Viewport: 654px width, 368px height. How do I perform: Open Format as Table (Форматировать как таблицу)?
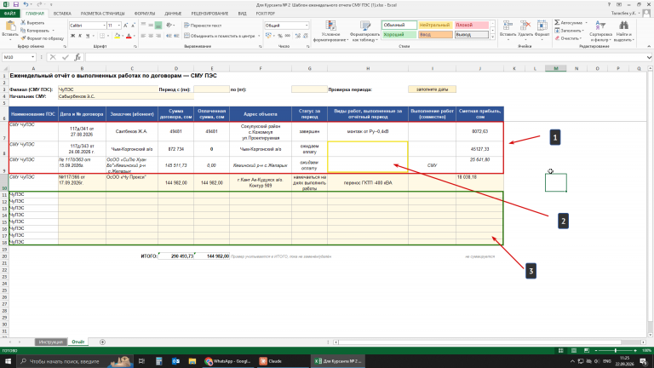(x=365, y=32)
